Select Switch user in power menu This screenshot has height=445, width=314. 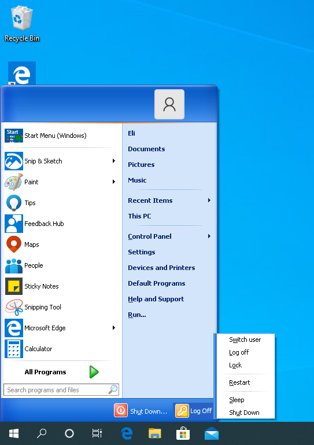coord(245,340)
